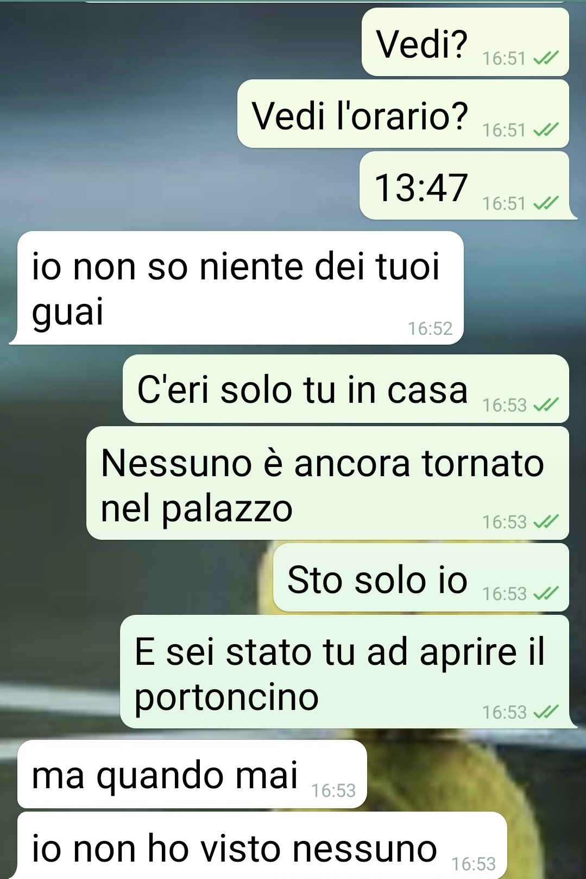
Task: Tap checkmarks on 'Nessuno è ancora tornato' message
Action: coord(546,522)
